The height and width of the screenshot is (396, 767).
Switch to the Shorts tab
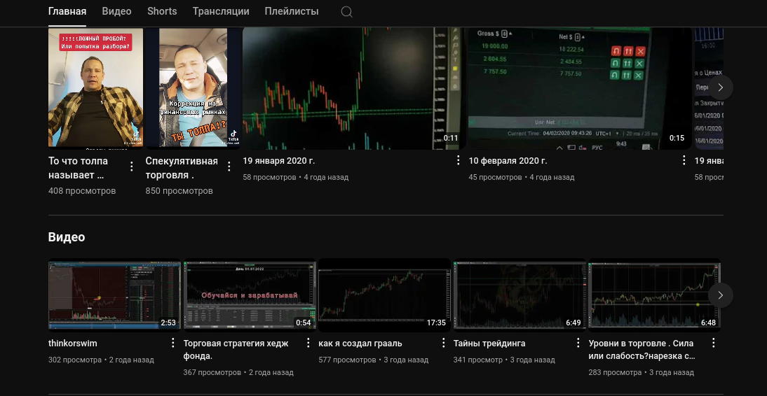click(162, 11)
